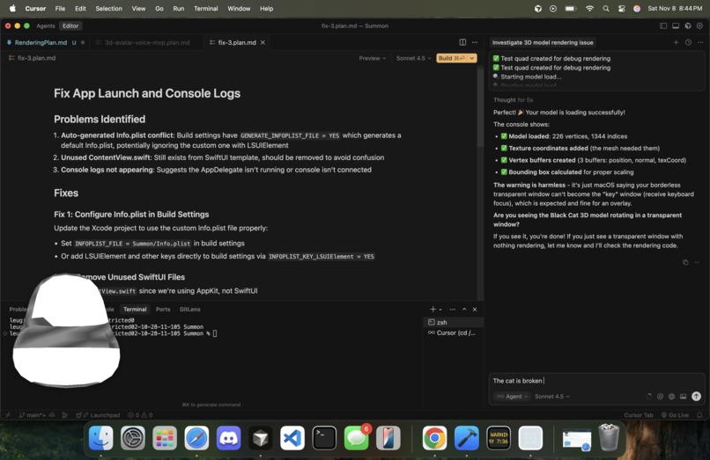Switch to Agents view

pyautogui.click(x=46, y=26)
